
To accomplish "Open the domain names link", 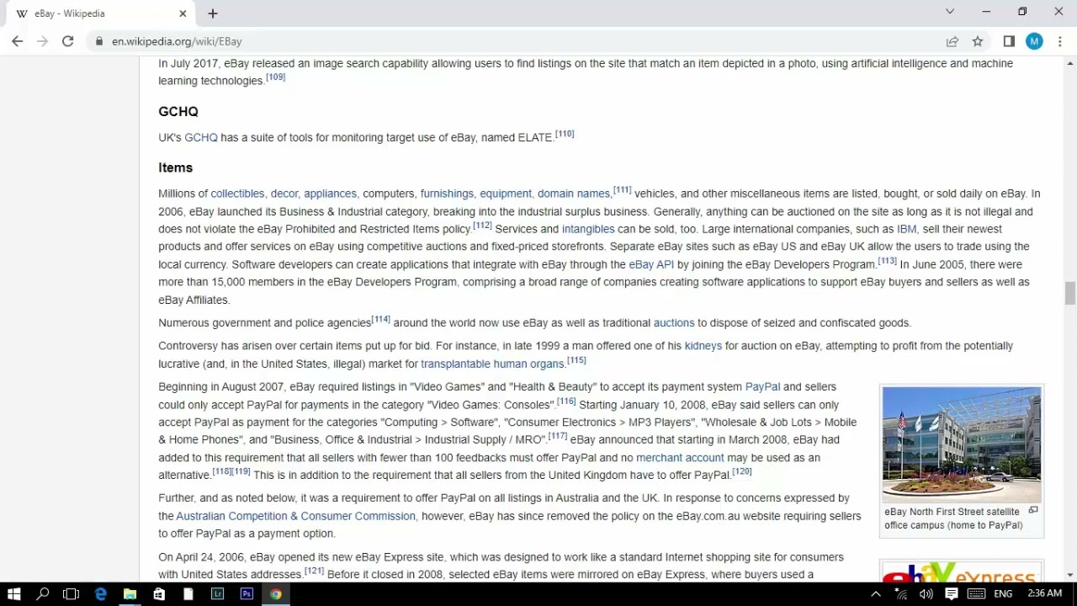I will pos(574,194).
